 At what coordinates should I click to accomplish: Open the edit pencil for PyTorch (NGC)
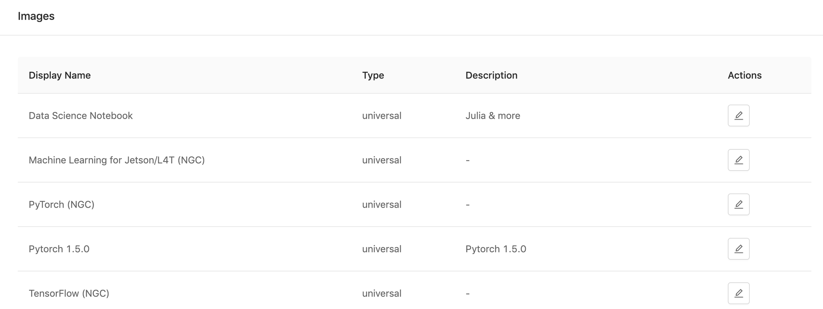point(738,204)
